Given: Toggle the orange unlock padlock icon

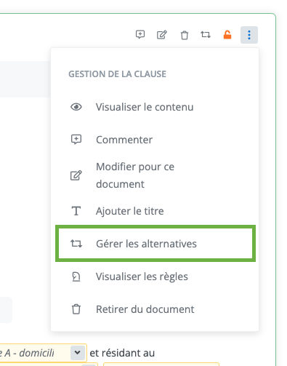Looking at the screenshot, I should 227,35.
